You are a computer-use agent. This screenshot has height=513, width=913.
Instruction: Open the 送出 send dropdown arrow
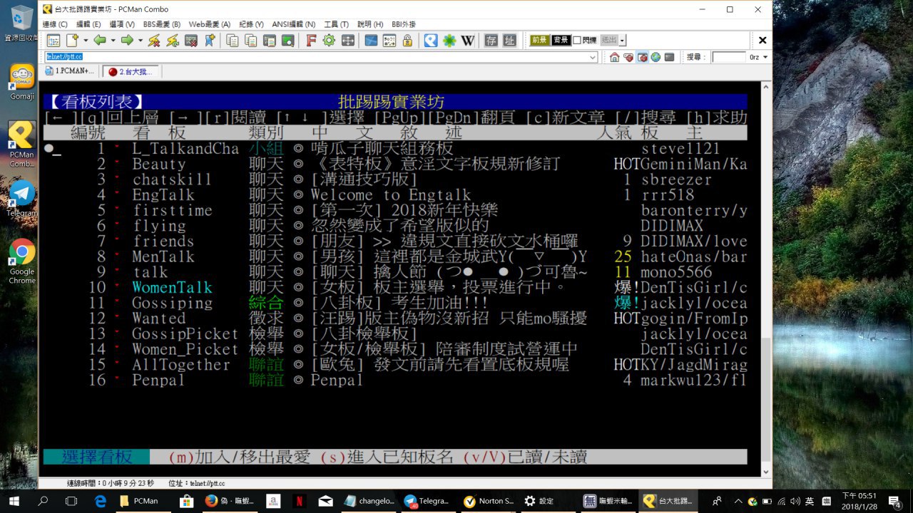pyautogui.click(x=623, y=41)
